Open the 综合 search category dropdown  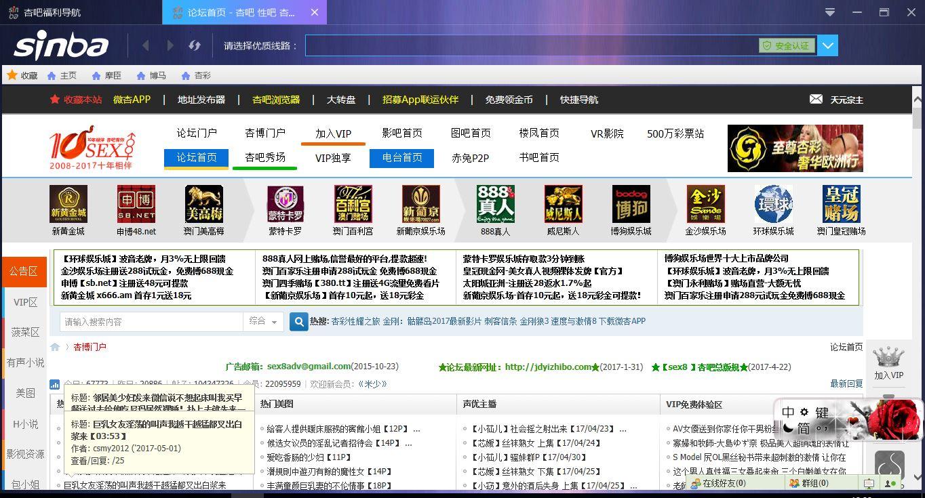point(263,322)
